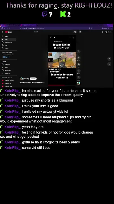Click the Share arrow icon
Screen dimensions: 114x204
tap(79, 71)
